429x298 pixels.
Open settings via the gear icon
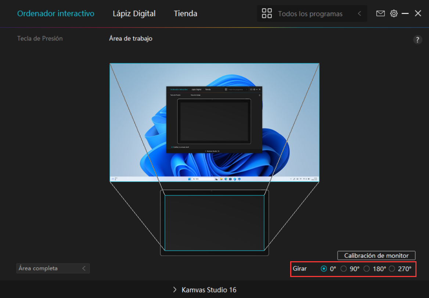[x=394, y=14]
